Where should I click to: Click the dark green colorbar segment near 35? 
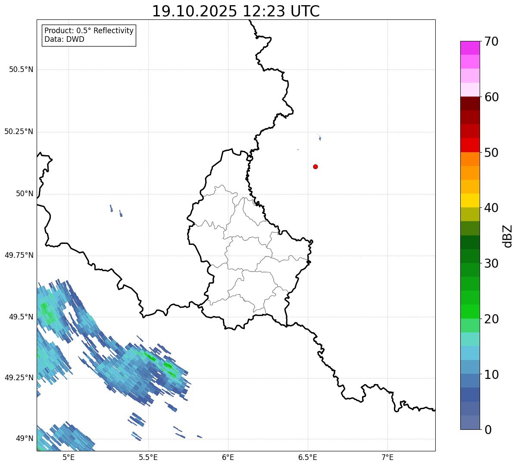click(470, 242)
